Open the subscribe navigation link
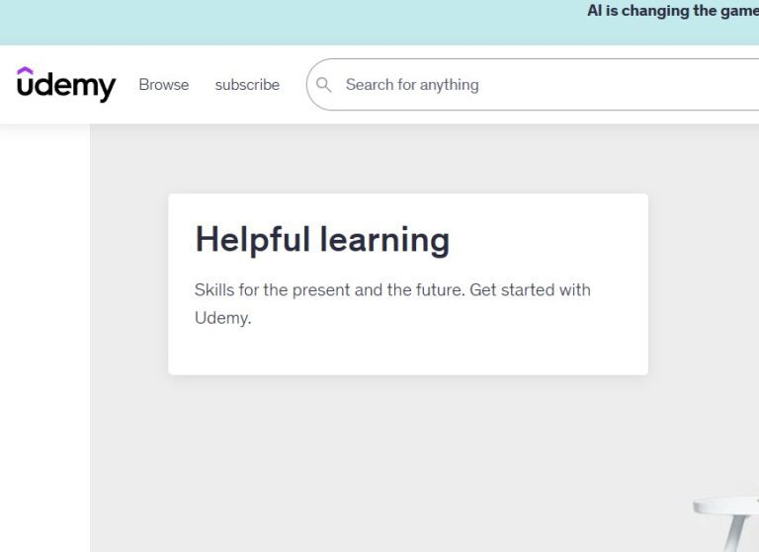The width and height of the screenshot is (759, 552). (x=247, y=85)
